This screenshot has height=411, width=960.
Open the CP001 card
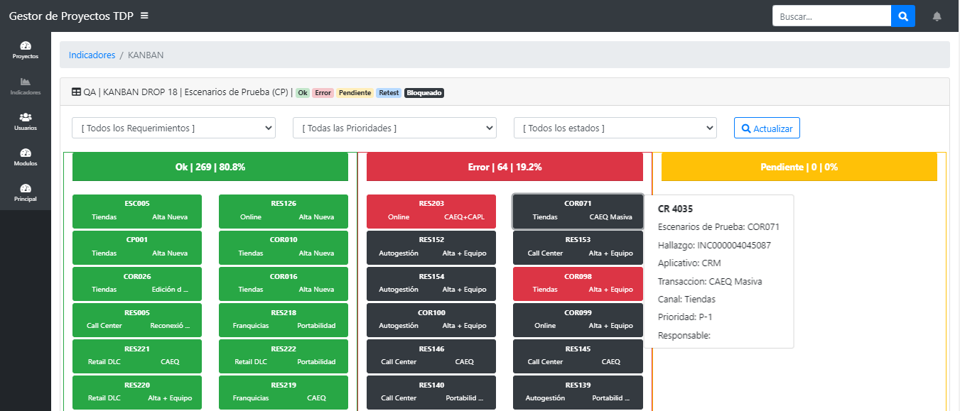pyautogui.click(x=137, y=247)
